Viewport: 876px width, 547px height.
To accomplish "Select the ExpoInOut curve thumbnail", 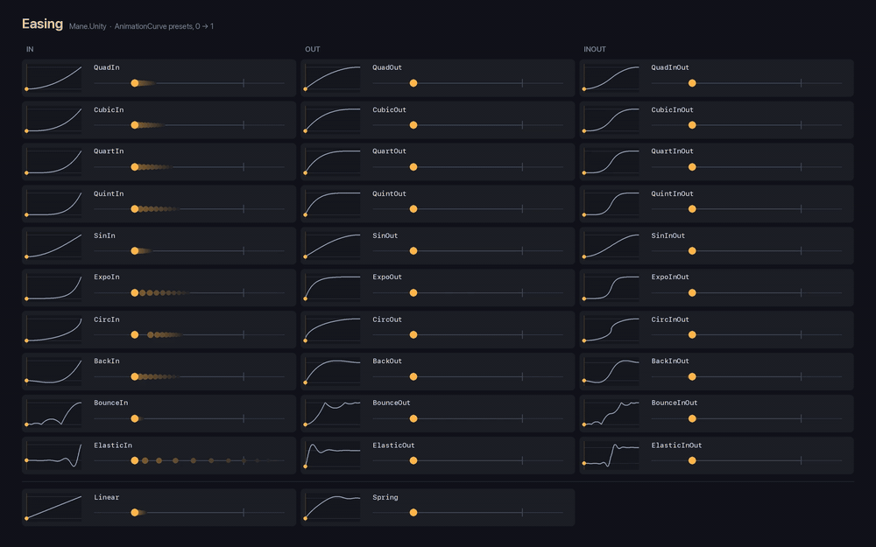I will [611, 287].
